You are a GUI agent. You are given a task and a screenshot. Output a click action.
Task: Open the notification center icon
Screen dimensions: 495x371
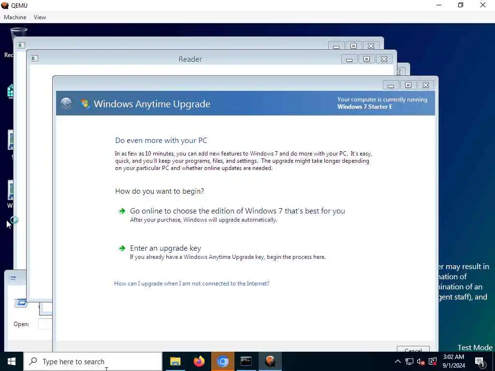click(480, 362)
